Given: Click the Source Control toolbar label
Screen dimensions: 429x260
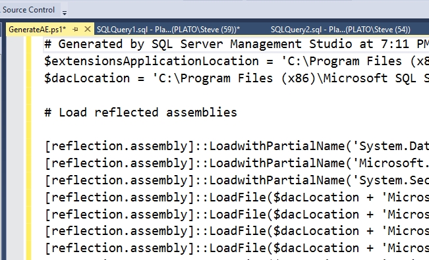Looking at the screenshot, I should click(x=29, y=10).
